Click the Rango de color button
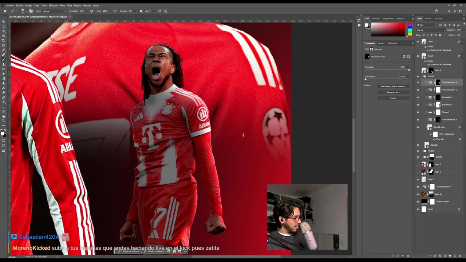Screen dimensions: 466x262 [393, 92]
